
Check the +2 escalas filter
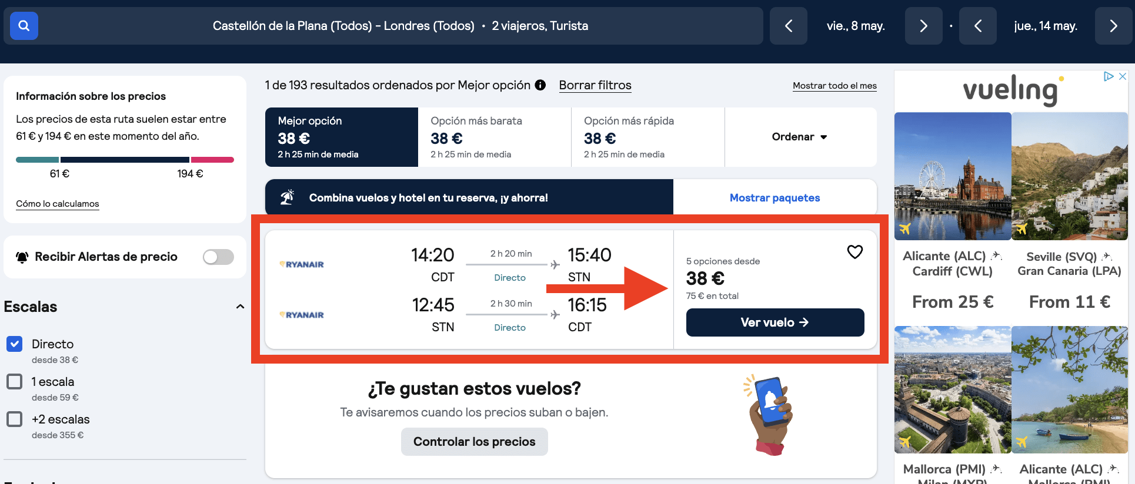(x=15, y=419)
